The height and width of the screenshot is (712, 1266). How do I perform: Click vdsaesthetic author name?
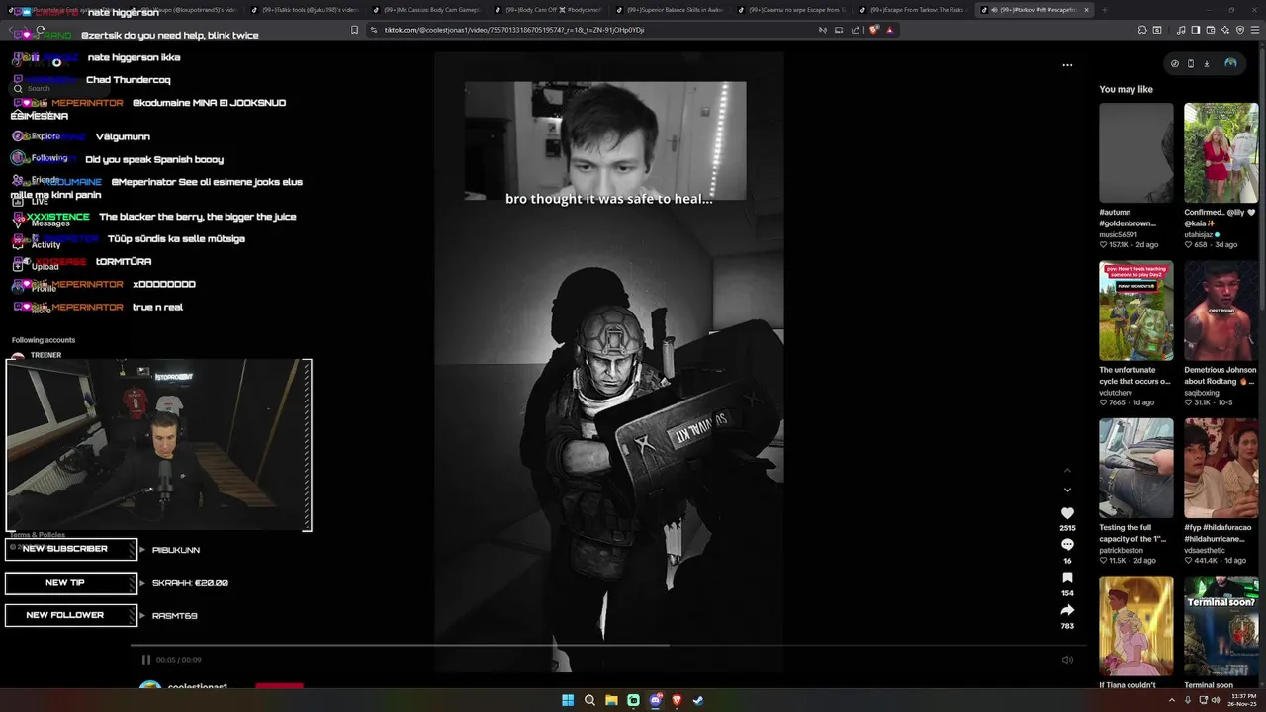tap(1205, 550)
